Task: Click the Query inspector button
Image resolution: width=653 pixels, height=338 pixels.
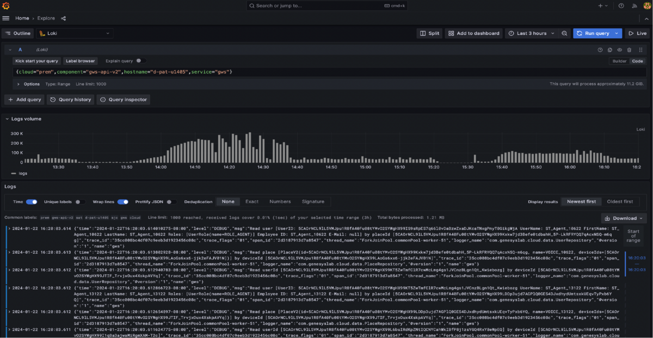Action: [x=123, y=100]
